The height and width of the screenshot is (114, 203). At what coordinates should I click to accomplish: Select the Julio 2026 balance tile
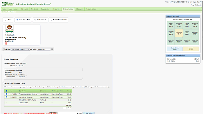click(x=195, y=41)
